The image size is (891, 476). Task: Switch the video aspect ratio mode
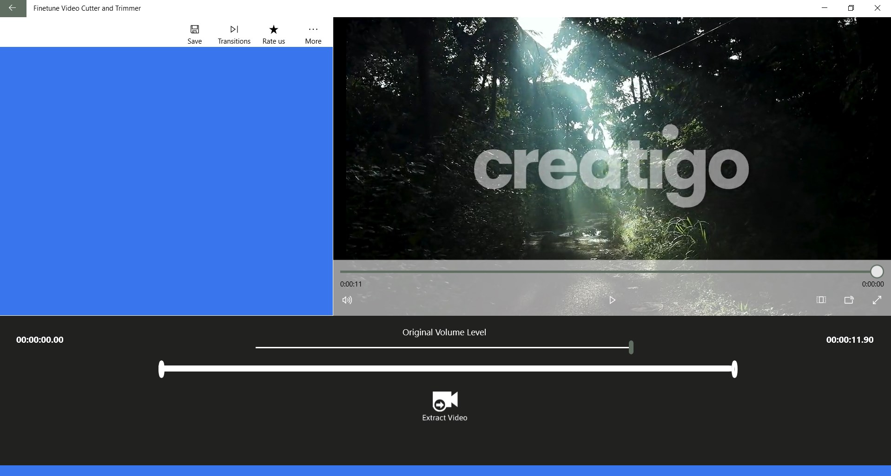pos(820,300)
